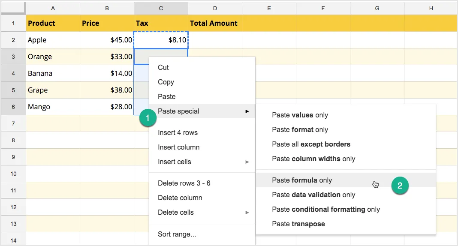Choose Paste data validation only
Screen dimensions: 458x246
(x=313, y=195)
